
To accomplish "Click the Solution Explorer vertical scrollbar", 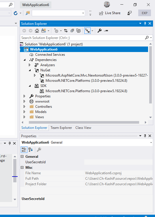I will tap(151, 75).
